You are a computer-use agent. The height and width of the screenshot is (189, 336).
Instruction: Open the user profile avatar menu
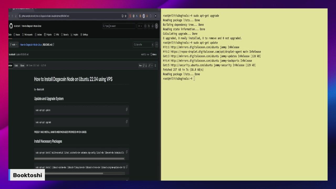point(156,26)
